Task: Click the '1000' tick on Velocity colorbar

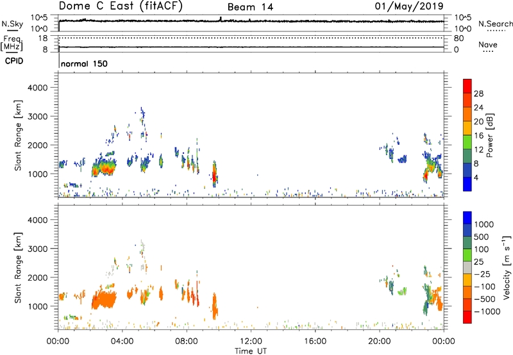Action: coord(484,224)
